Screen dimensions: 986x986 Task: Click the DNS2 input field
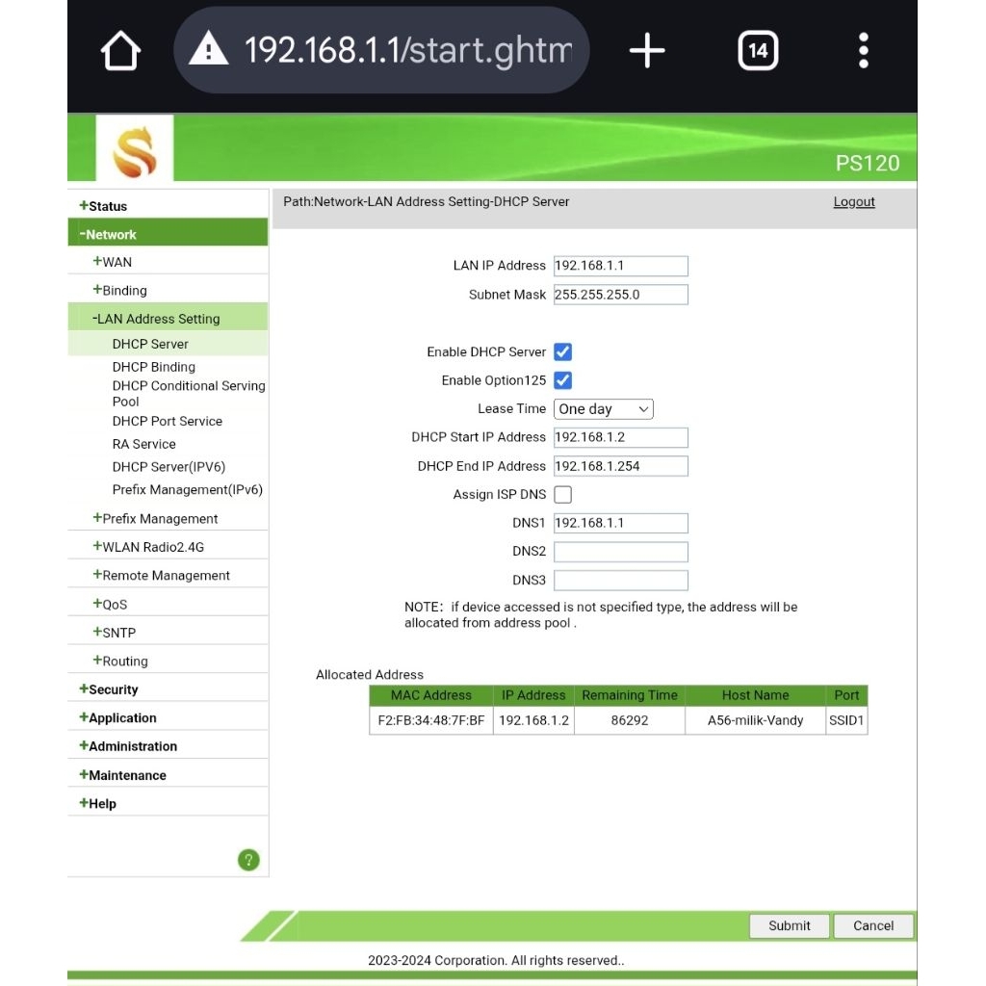621,552
